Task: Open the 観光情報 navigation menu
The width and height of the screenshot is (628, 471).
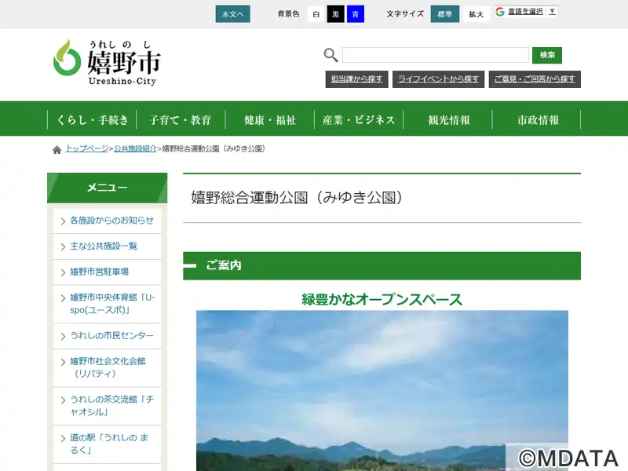Action: pyautogui.click(x=448, y=120)
